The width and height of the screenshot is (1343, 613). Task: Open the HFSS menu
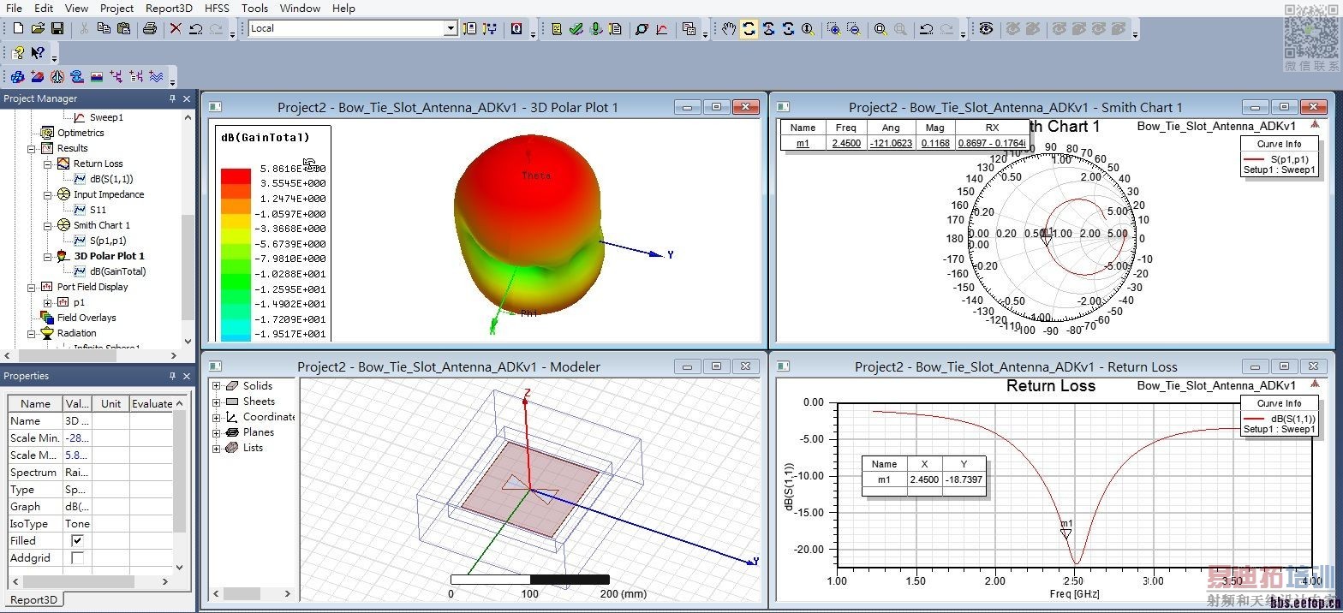click(217, 9)
